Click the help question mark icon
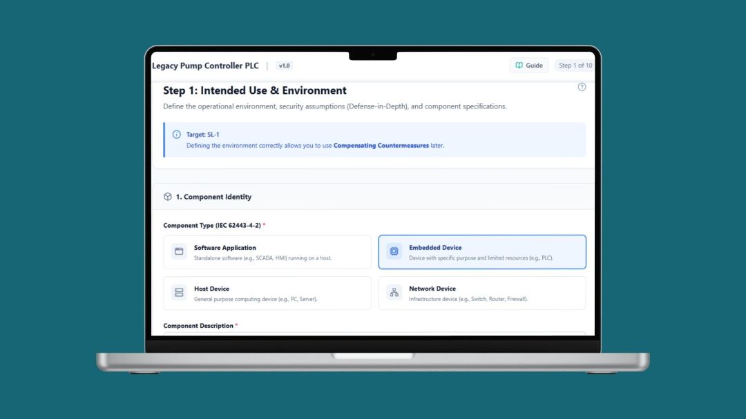Screen dimensions: 746x419 click(582, 87)
